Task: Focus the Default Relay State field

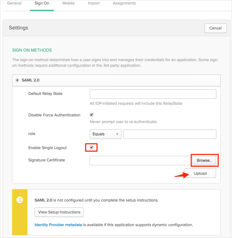Action: [x=153, y=94]
